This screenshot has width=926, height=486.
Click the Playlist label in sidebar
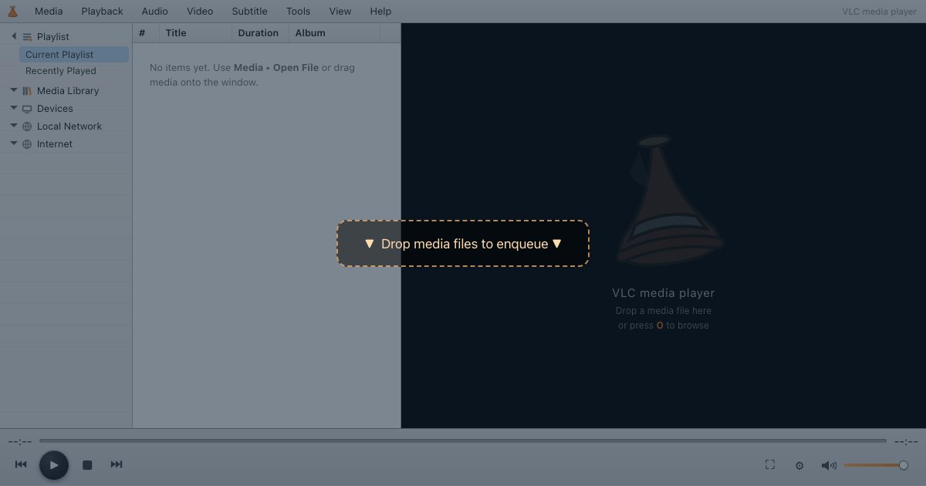click(x=53, y=36)
